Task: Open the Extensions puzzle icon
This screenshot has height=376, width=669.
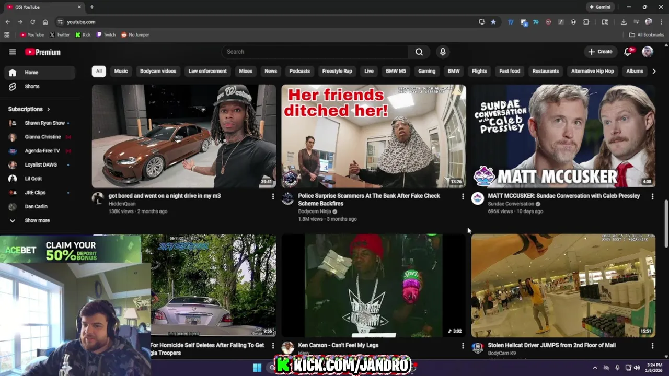Action: click(586, 22)
